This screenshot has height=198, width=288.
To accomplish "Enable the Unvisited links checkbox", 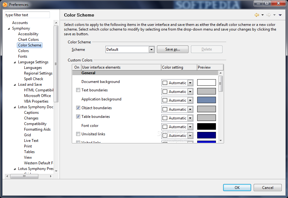I will click(78, 134).
